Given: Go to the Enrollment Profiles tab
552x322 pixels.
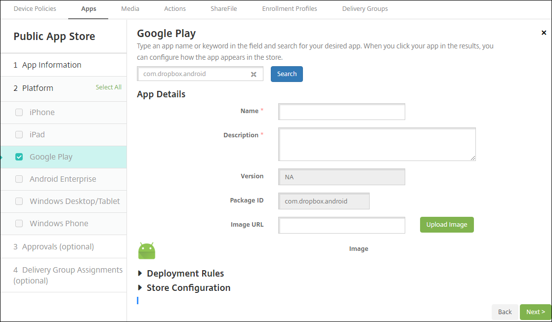Looking at the screenshot, I should click(x=290, y=9).
